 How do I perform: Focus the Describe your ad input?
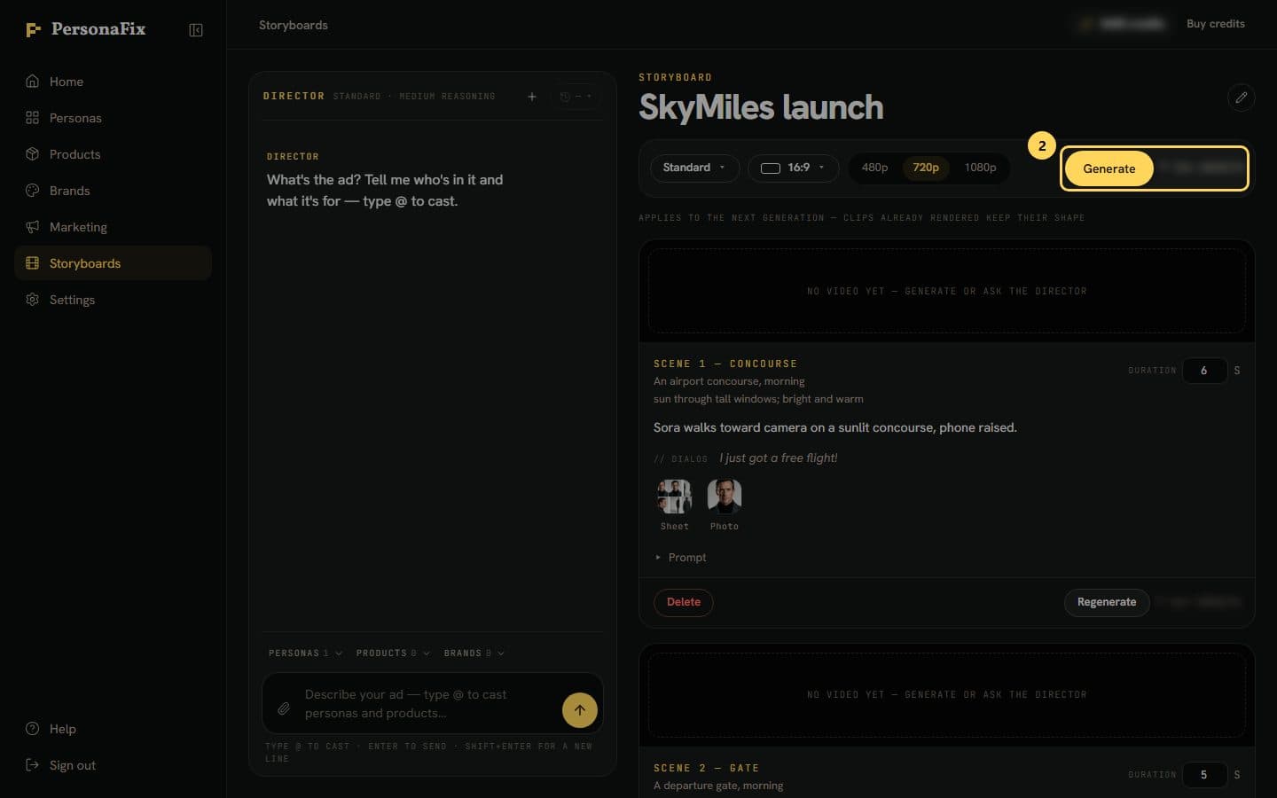428,704
